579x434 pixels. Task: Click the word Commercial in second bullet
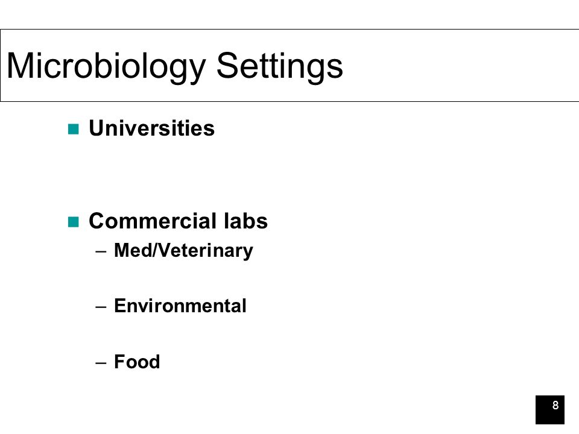tap(153, 221)
